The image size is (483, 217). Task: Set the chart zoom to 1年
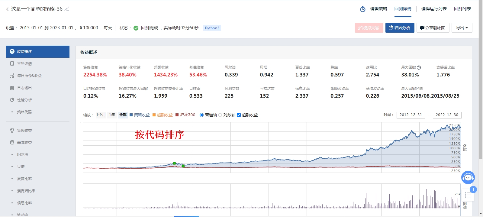(x=112, y=115)
